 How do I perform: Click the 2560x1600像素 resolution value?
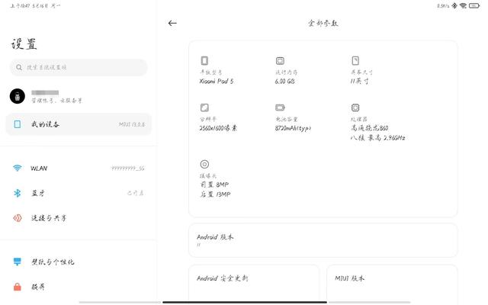pyautogui.click(x=218, y=128)
